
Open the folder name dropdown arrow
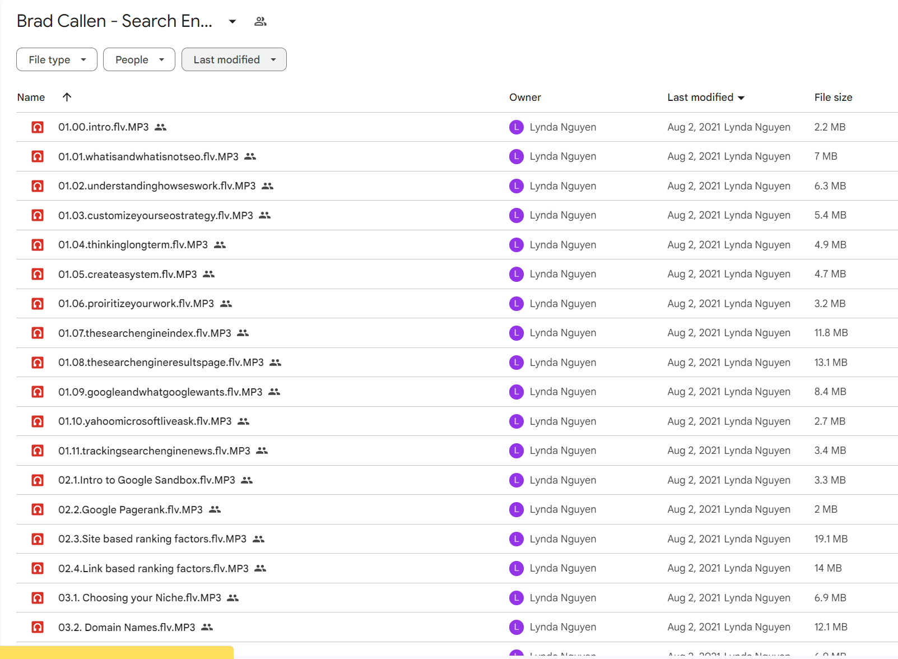(232, 22)
